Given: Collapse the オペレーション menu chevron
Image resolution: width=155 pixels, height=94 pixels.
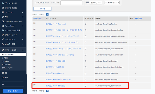Looking at the screenshot, I should click(x=22, y=50).
